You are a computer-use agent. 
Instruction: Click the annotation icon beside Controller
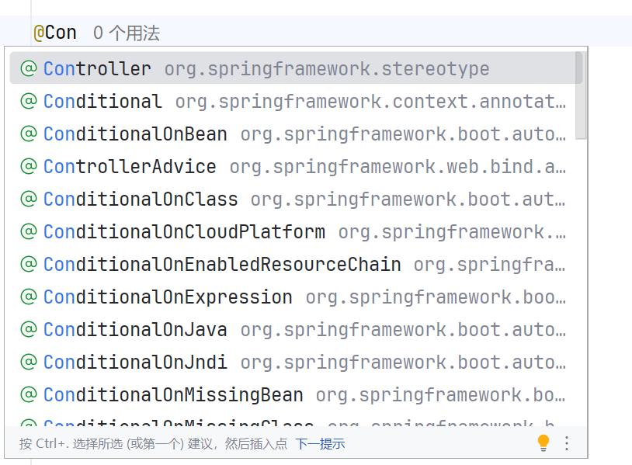click(x=29, y=68)
